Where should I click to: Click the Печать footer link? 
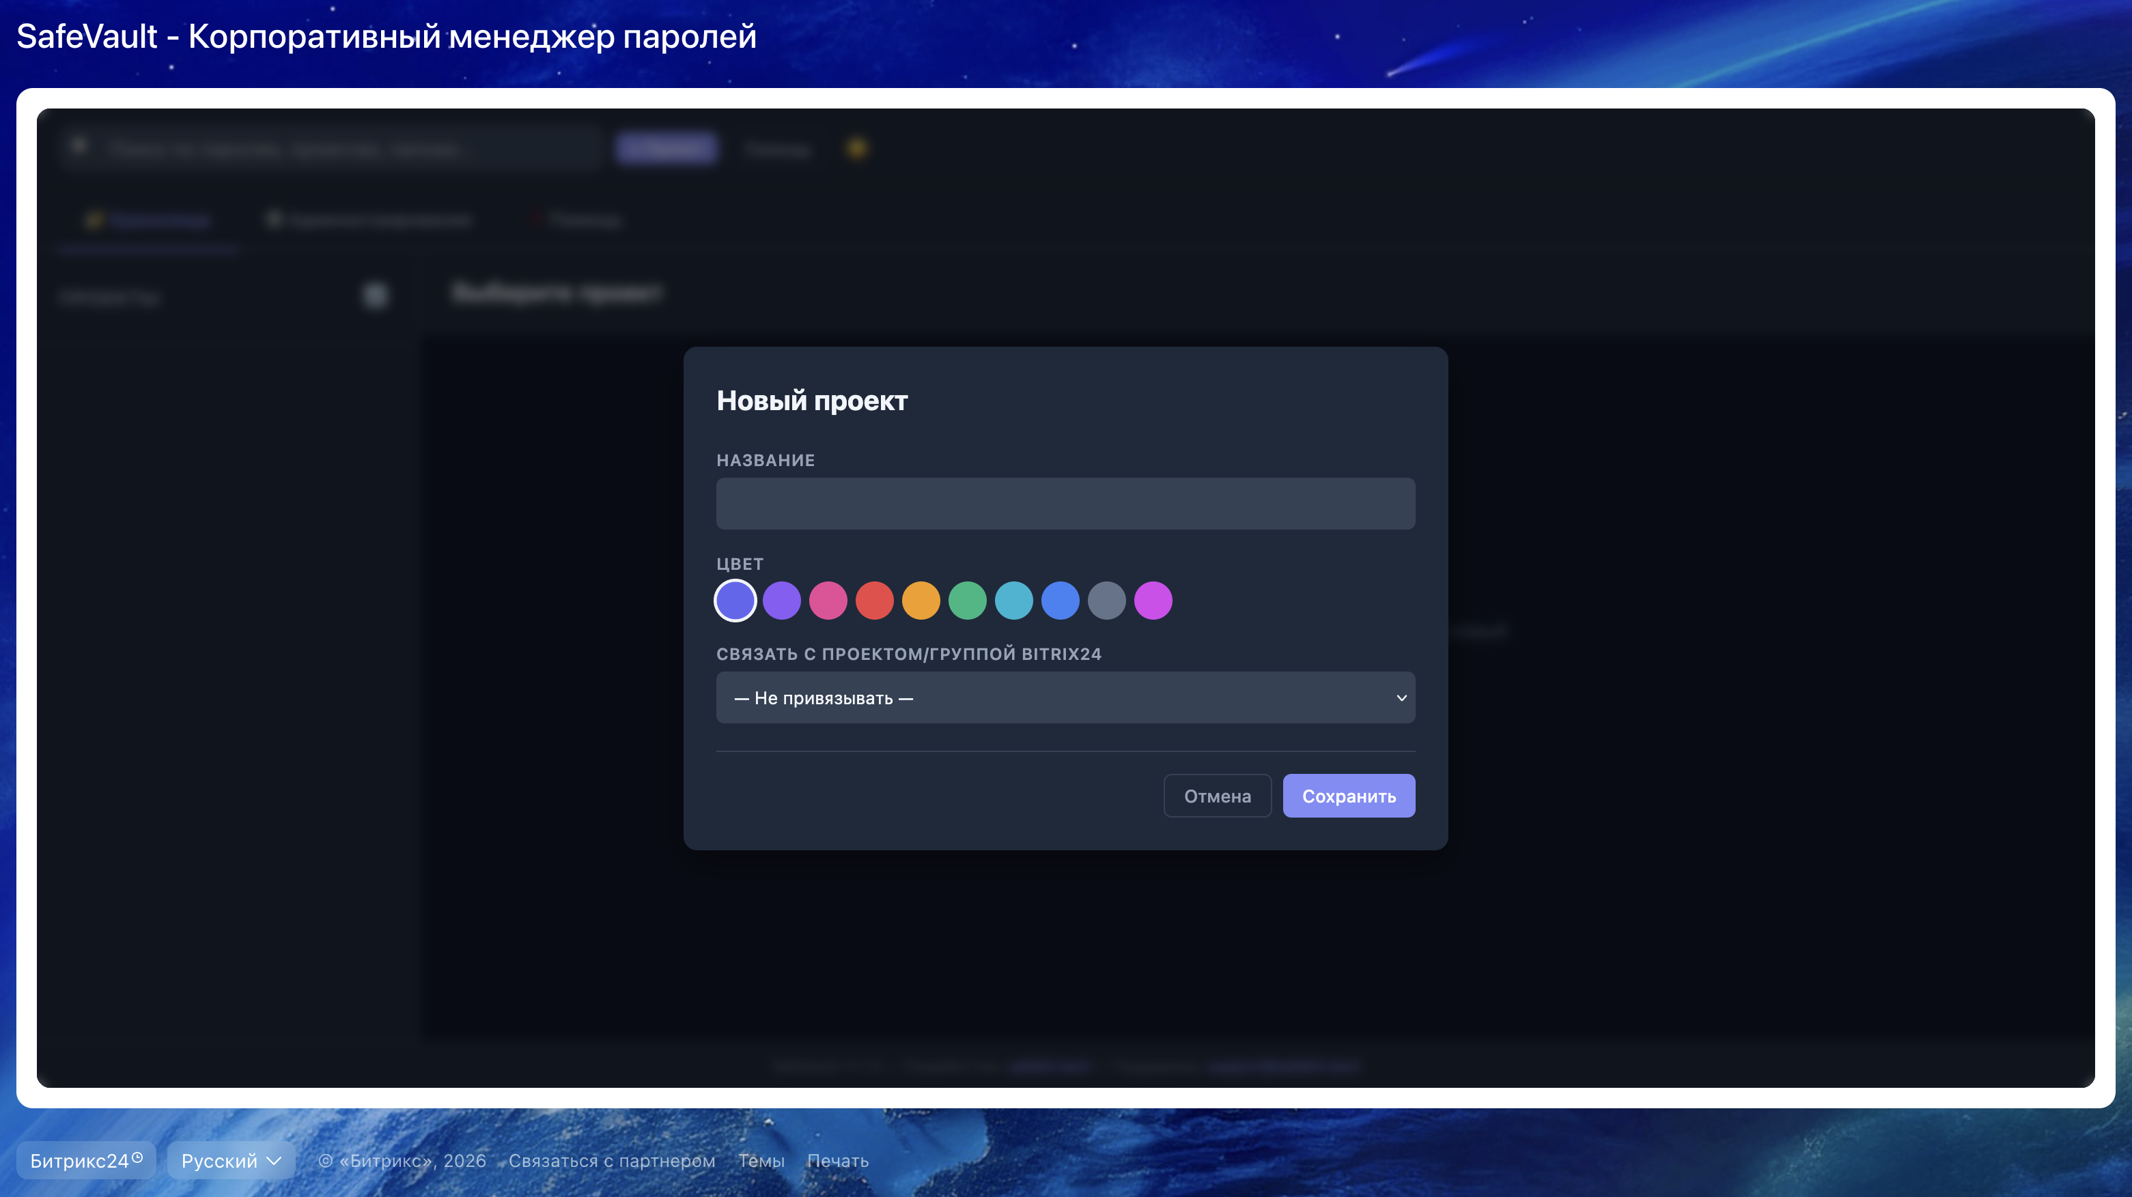837,1159
